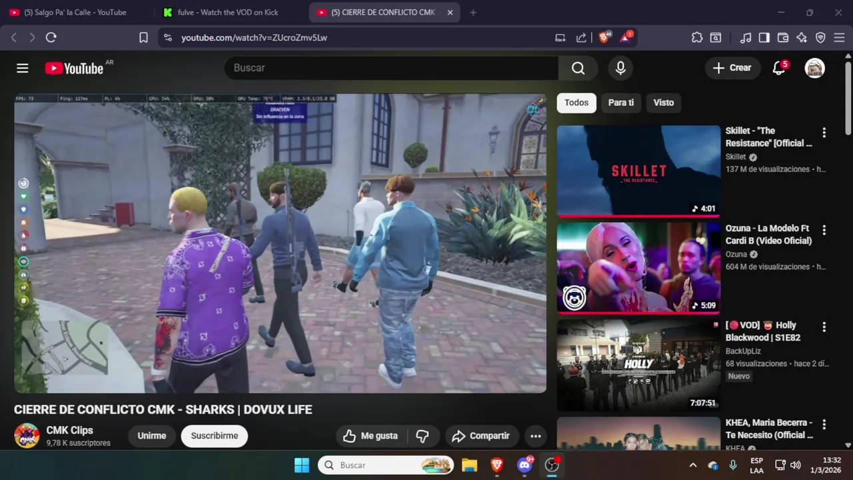
Task: Click the Windows taskbar Buscar search box
Action: (x=387, y=465)
